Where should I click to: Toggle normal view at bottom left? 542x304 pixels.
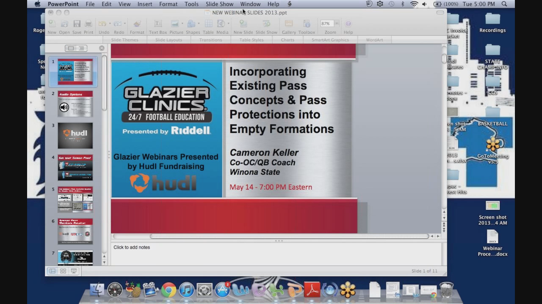click(53, 271)
